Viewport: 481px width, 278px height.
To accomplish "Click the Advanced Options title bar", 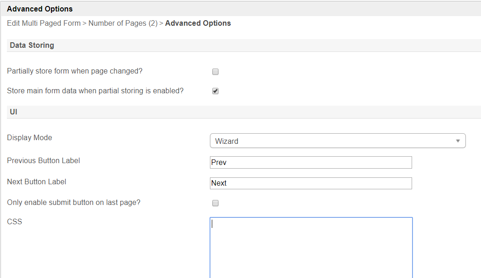I will click(x=40, y=9).
